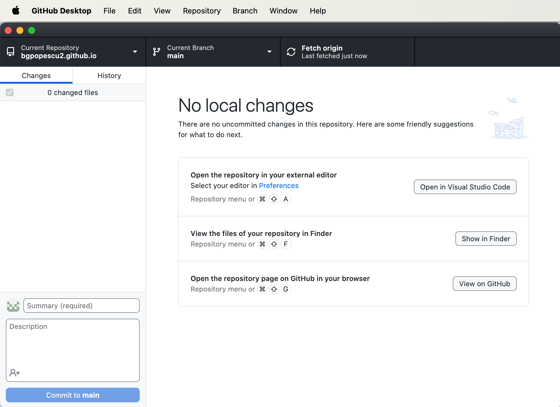This screenshot has width=560, height=407.
Task: Focus the Summary (required) input field
Action: point(81,306)
